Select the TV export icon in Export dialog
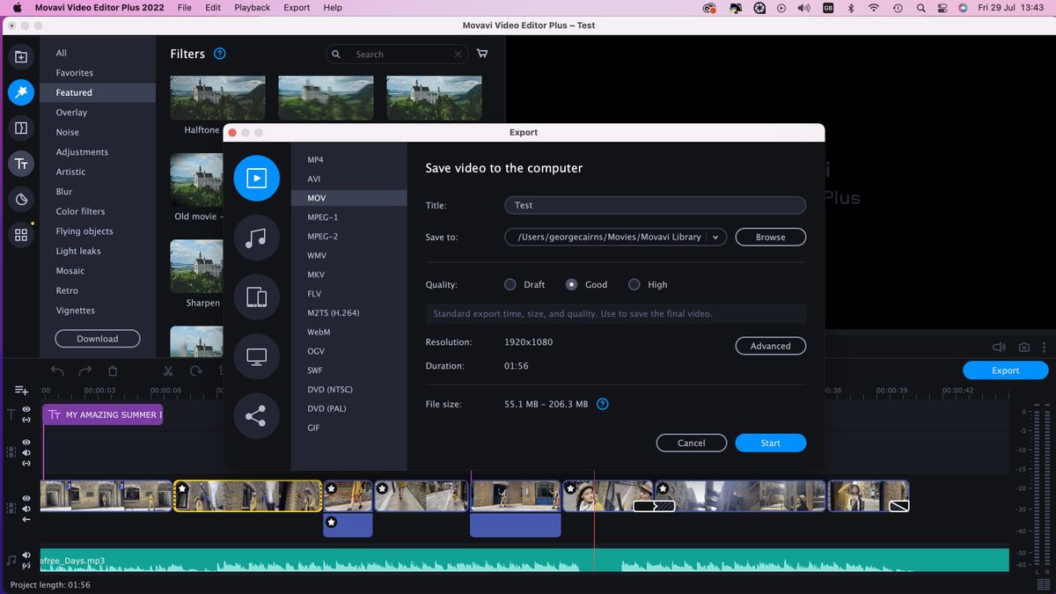 256,356
